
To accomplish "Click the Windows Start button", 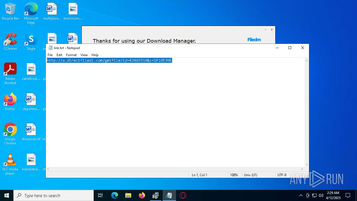I will [x=7, y=195].
